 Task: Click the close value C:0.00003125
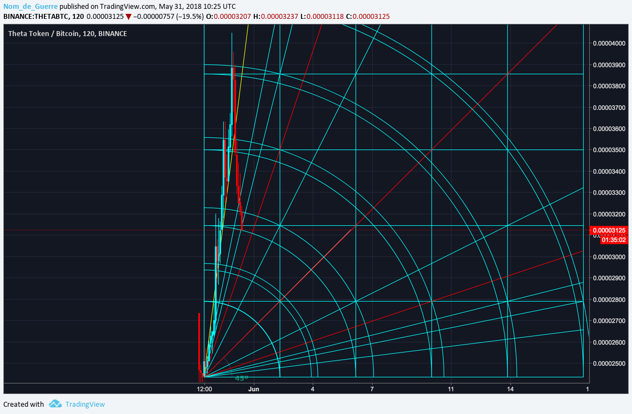point(368,17)
